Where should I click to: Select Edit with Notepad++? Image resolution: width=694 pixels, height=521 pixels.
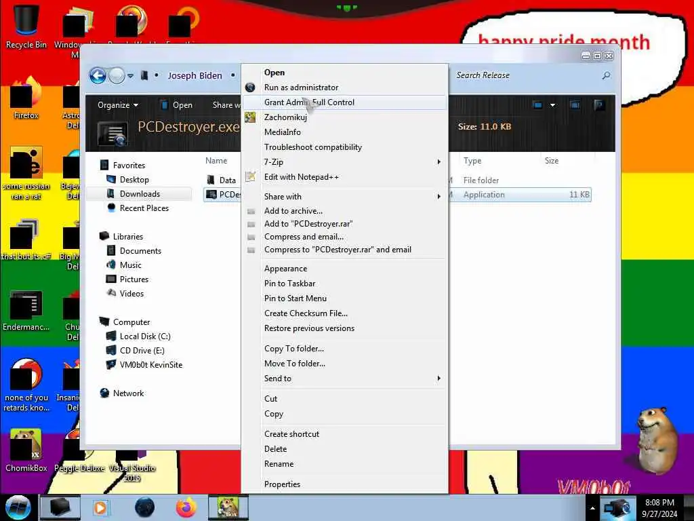[345, 177]
